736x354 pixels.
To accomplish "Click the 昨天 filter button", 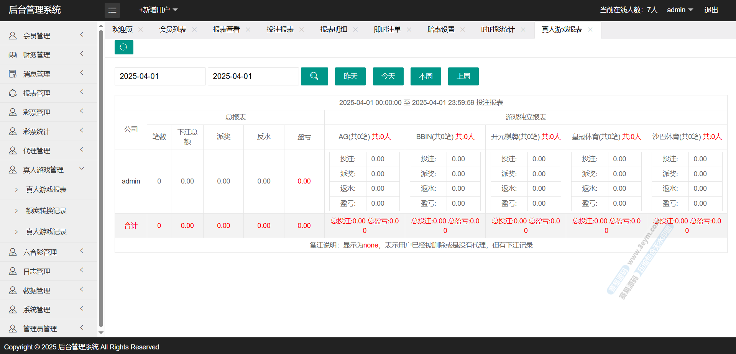I will (x=350, y=76).
